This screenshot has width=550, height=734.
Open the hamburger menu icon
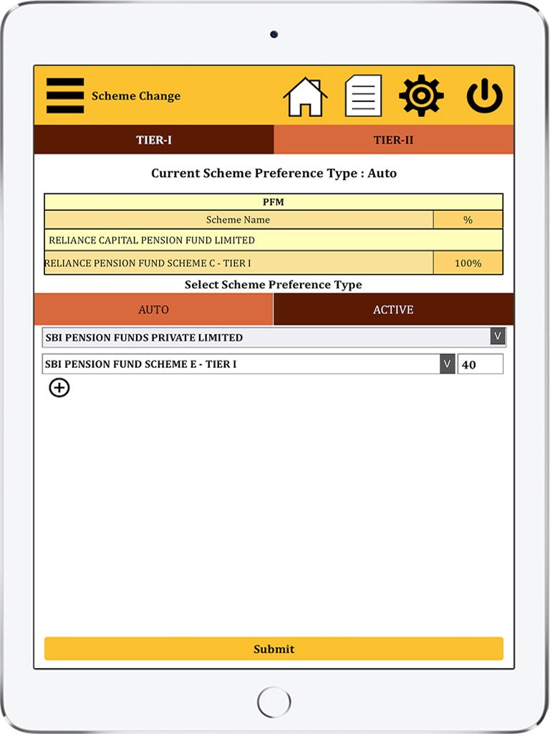coord(65,95)
